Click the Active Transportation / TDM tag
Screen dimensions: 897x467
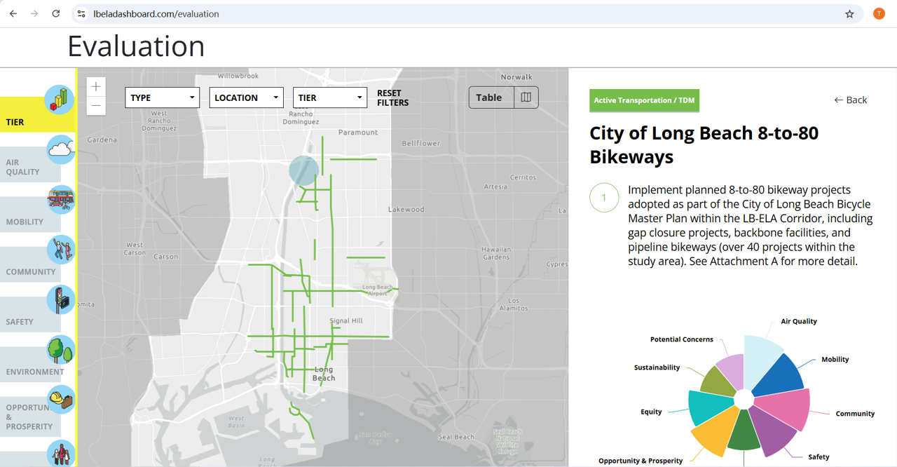pos(644,100)
